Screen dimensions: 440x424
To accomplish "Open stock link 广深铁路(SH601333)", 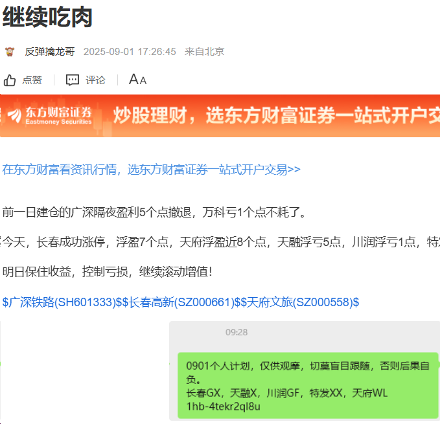I will pyautogui.click(x=62, y=302).
